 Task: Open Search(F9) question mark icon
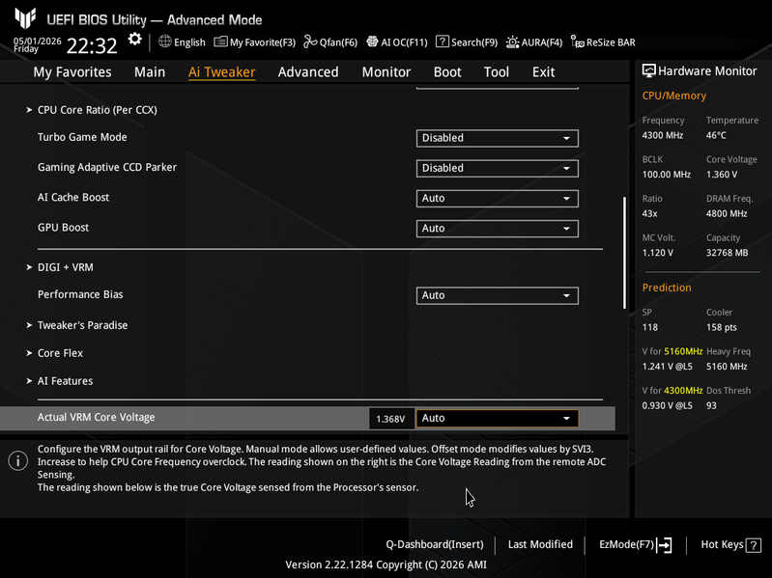coord(443,41)
